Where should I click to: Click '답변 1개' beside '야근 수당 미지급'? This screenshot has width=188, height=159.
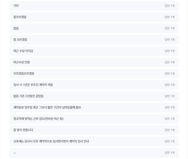[x=170, y=51]
